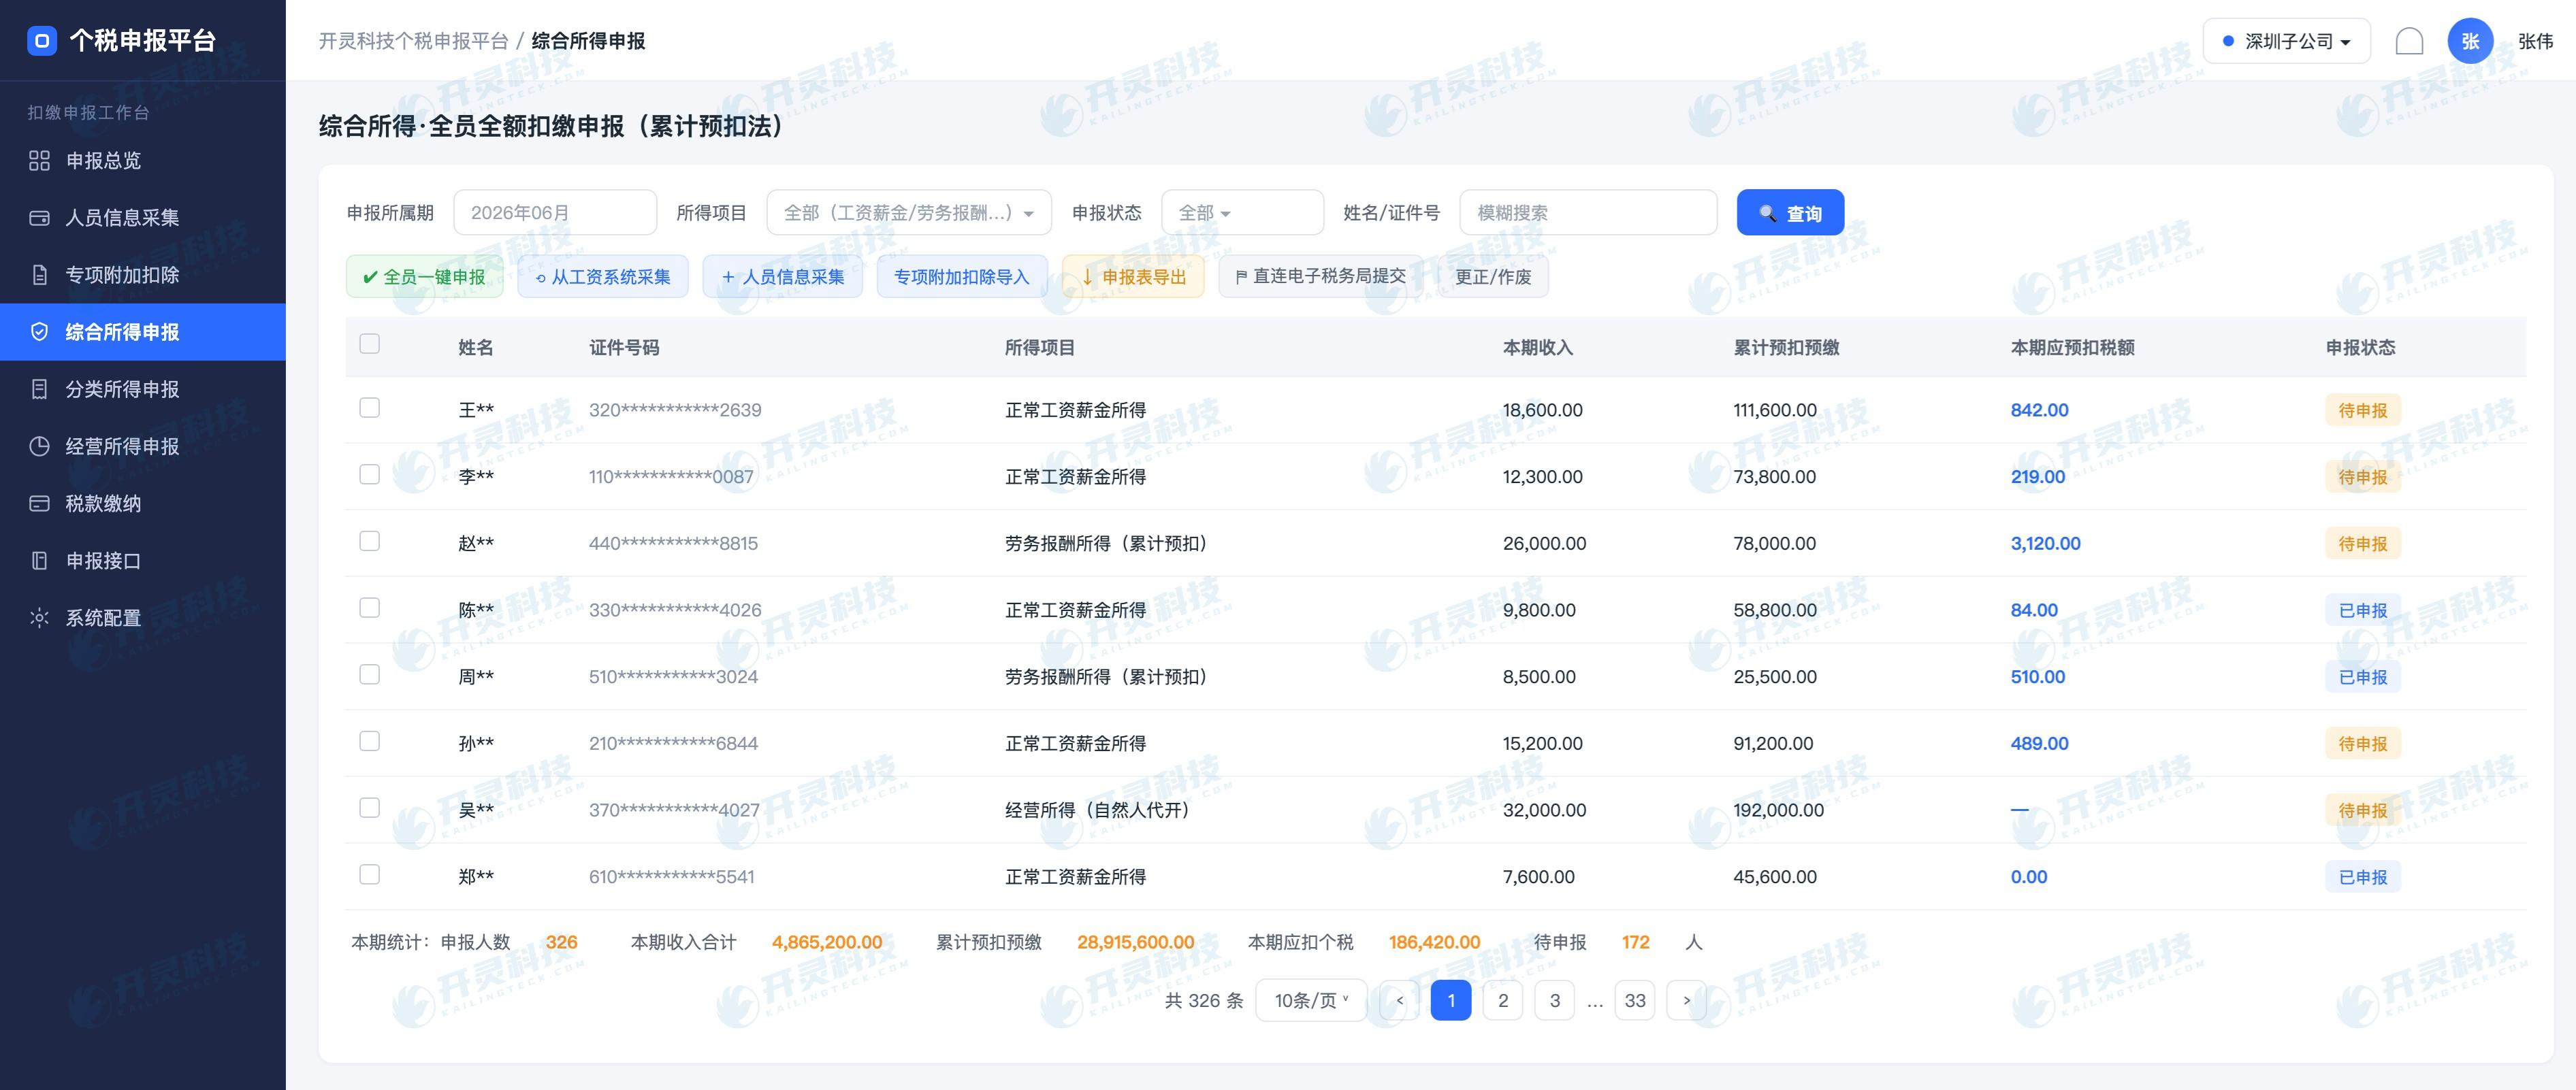Go to page 2
2576x1090 pixels.
[1502, 1000]
